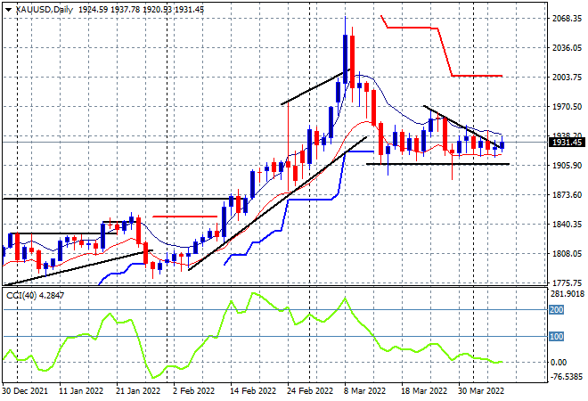Click the CCI(40) 4.2847 indicator label
588x401 pixels.
pyautogui.click(x=36, y=296)
